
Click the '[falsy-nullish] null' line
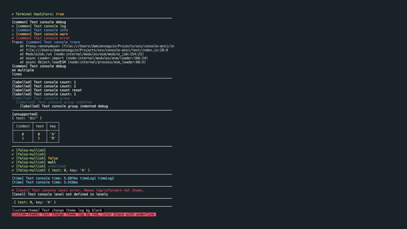pos(34,162)
